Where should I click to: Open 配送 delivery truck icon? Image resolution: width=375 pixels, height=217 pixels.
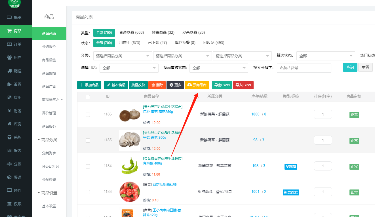click(9, 71)
